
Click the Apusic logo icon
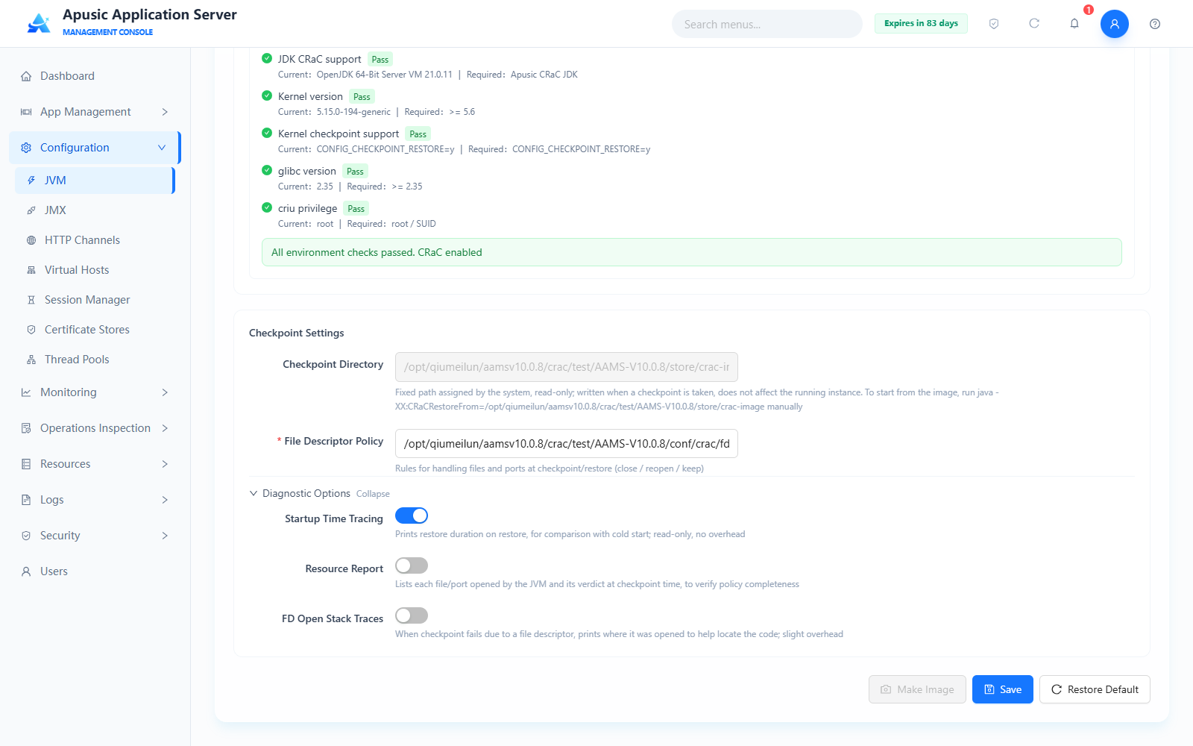click(39, 23)
